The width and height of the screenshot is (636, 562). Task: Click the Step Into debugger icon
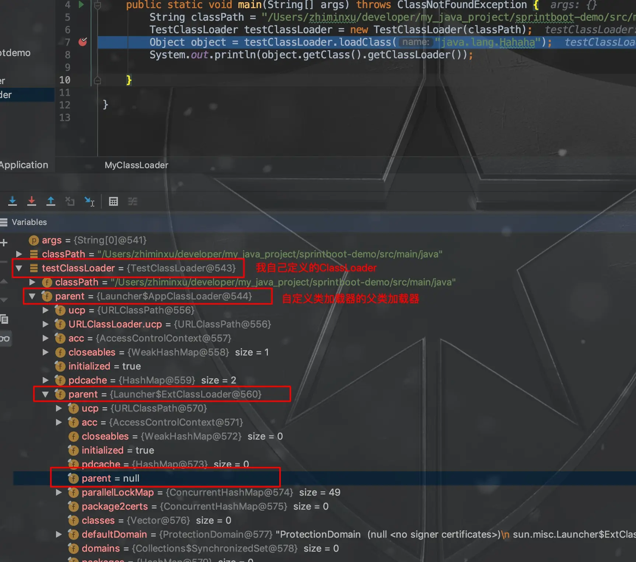[x=13, y=201]
